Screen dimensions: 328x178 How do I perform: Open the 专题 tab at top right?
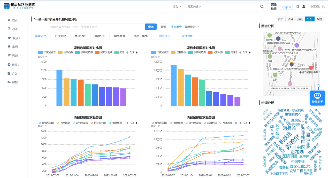(319, 19)
